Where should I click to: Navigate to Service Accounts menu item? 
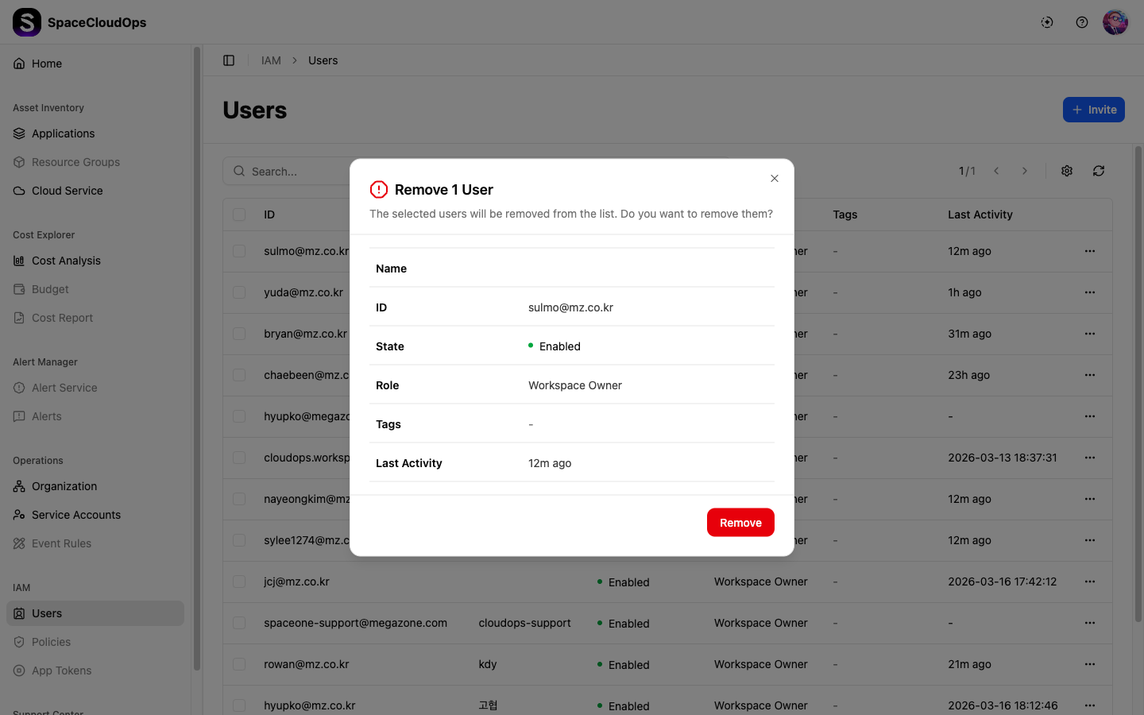(x=76, y=515)
